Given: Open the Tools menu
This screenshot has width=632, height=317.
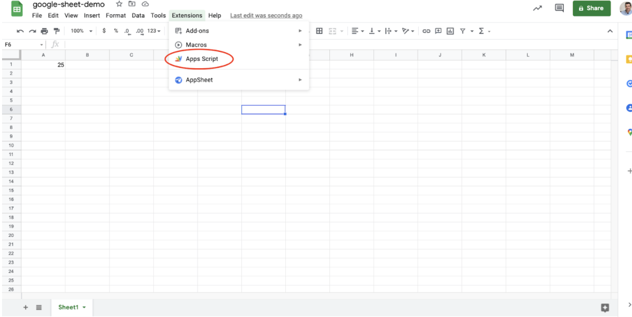Looking at the screenshot, I should click(159, 15).
